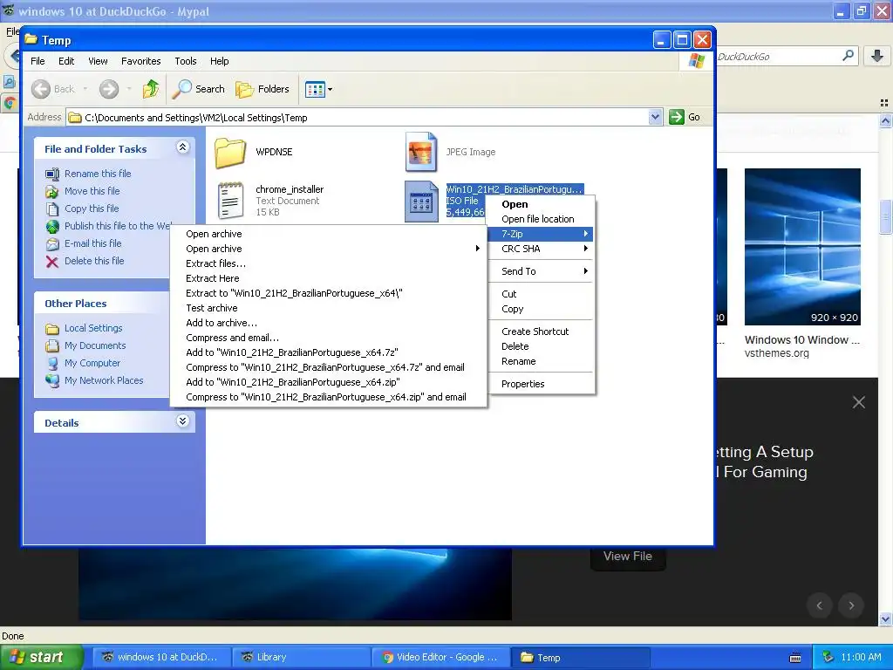Open the My Network Places icon
The height and width of the screenshot is (670, 893).
(52, 380)
